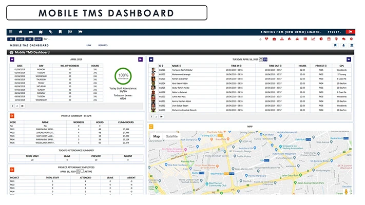Open the red organization chart icon
Screen dimensions: 365x205
(282, 39)
